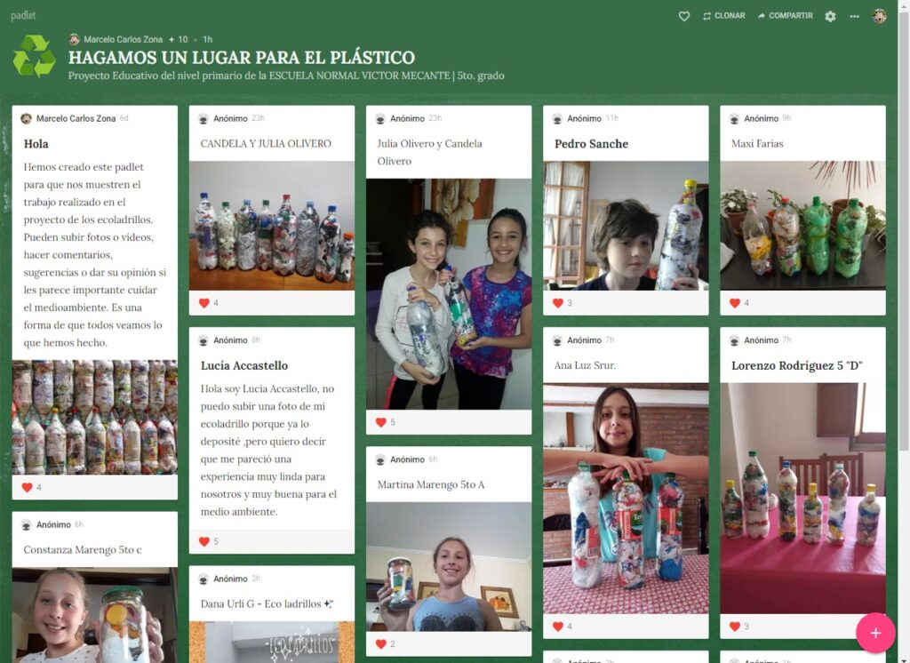This screenshot has height=663, width=910.
Task: Click the anonymous avatar on the Constanza Marengo post
Action: (x=26, y=525)
